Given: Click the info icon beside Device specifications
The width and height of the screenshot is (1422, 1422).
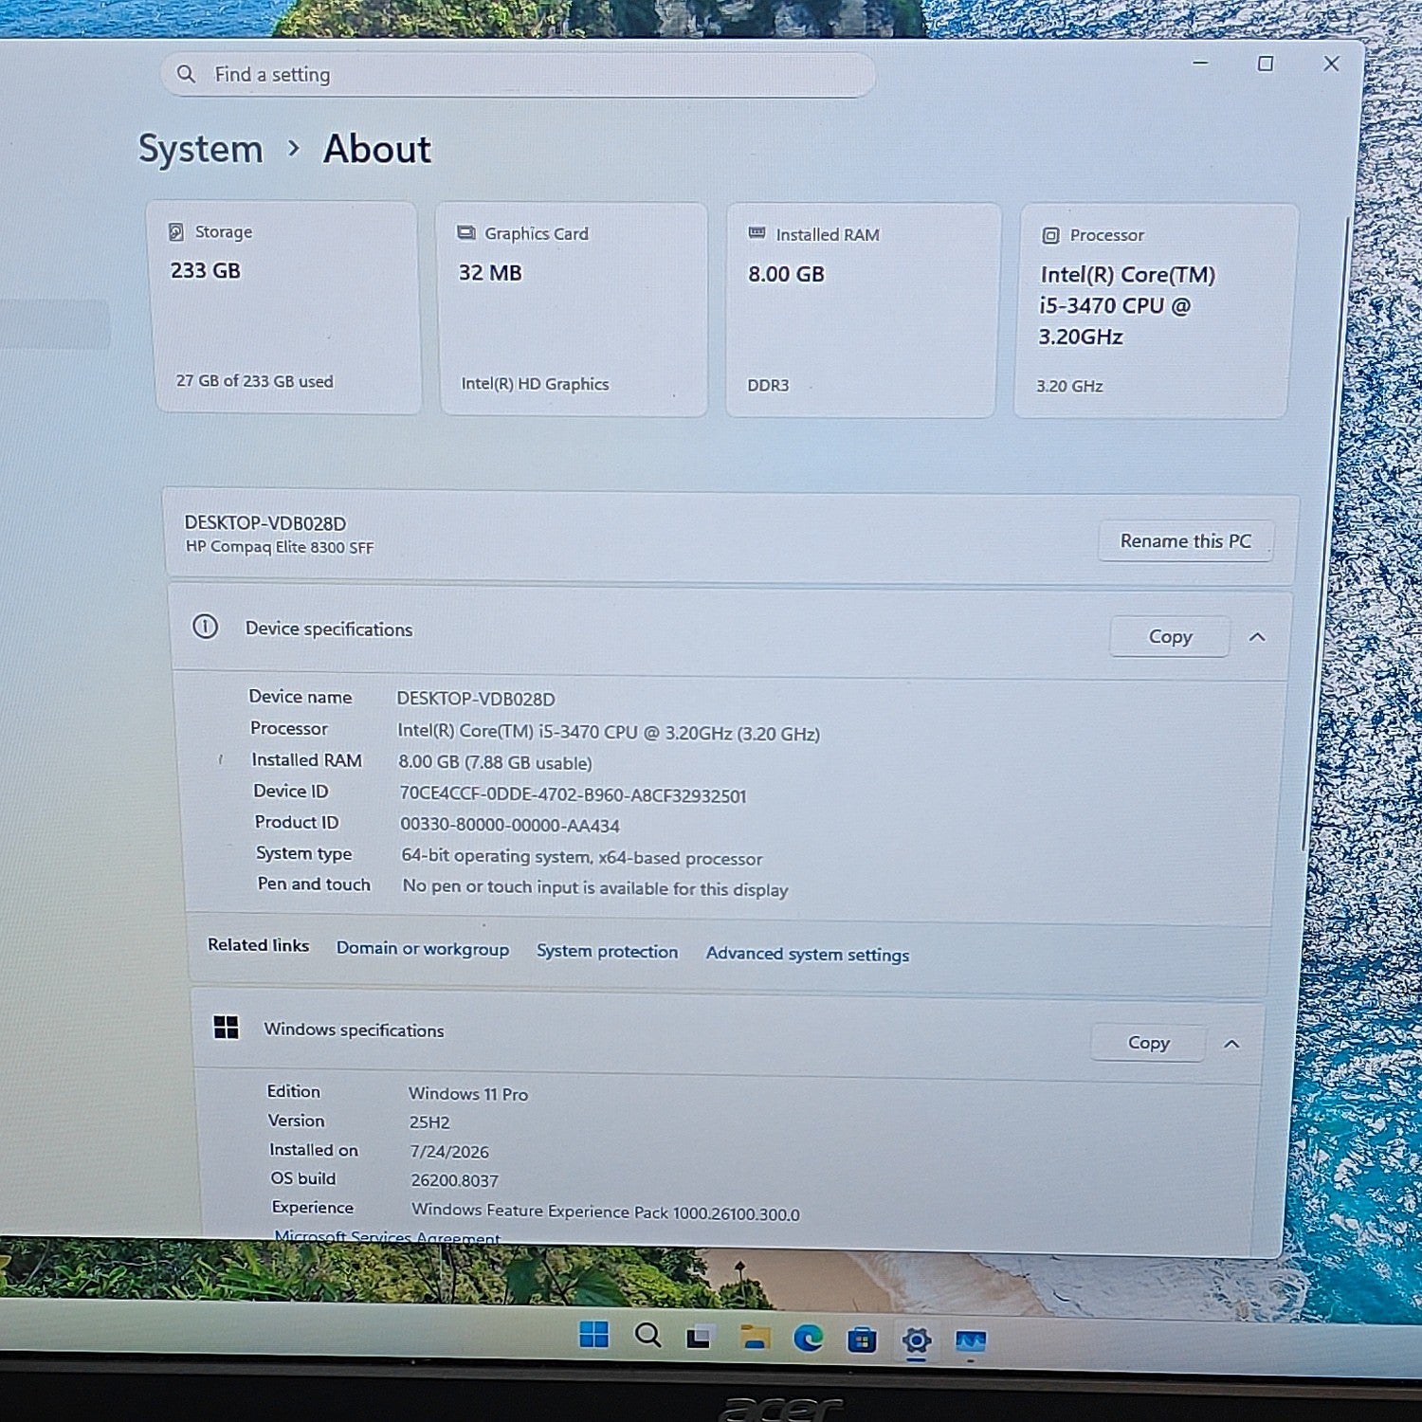Looking at the screenshot, I should (205, 627).
